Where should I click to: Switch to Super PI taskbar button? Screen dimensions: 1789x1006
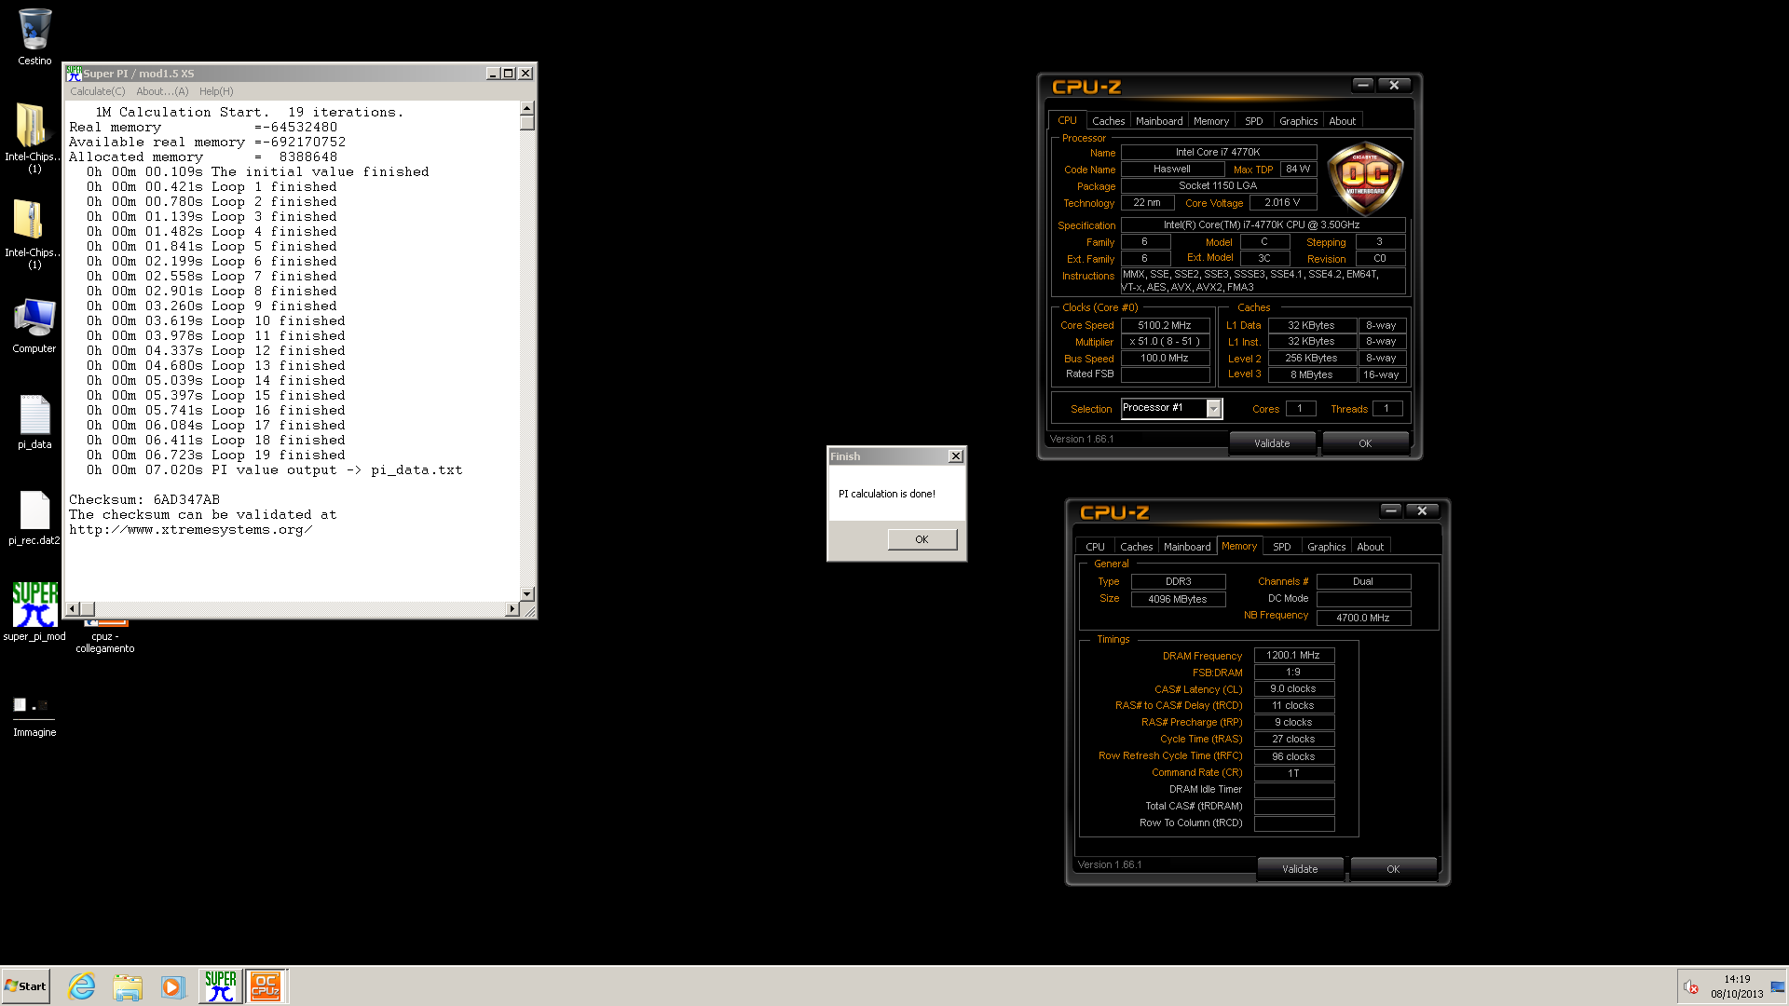tap(220, 986)
